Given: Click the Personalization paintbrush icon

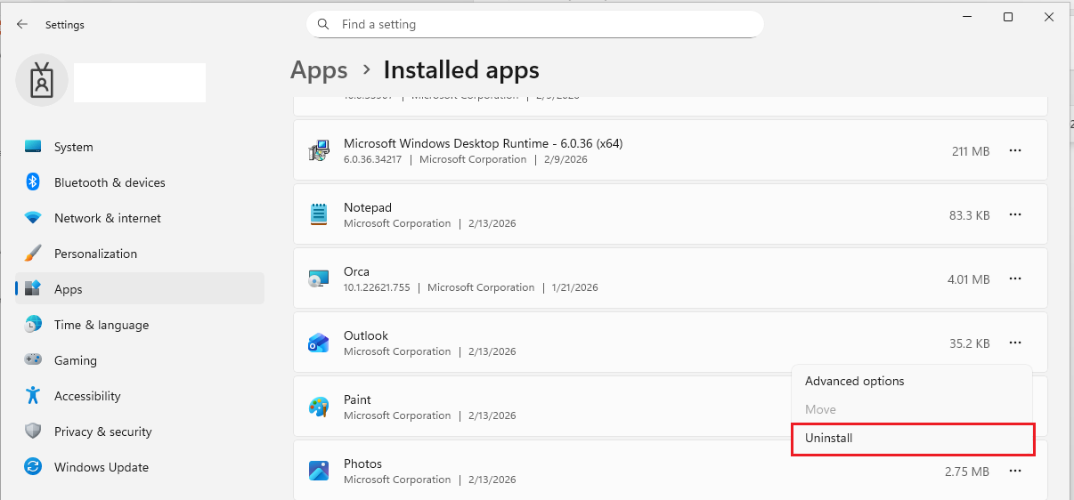Looking at the screenshot, I should (33, 254).
